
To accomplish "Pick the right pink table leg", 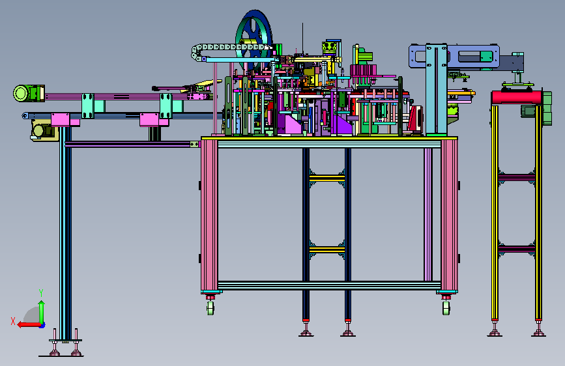I will click(449, 216).
